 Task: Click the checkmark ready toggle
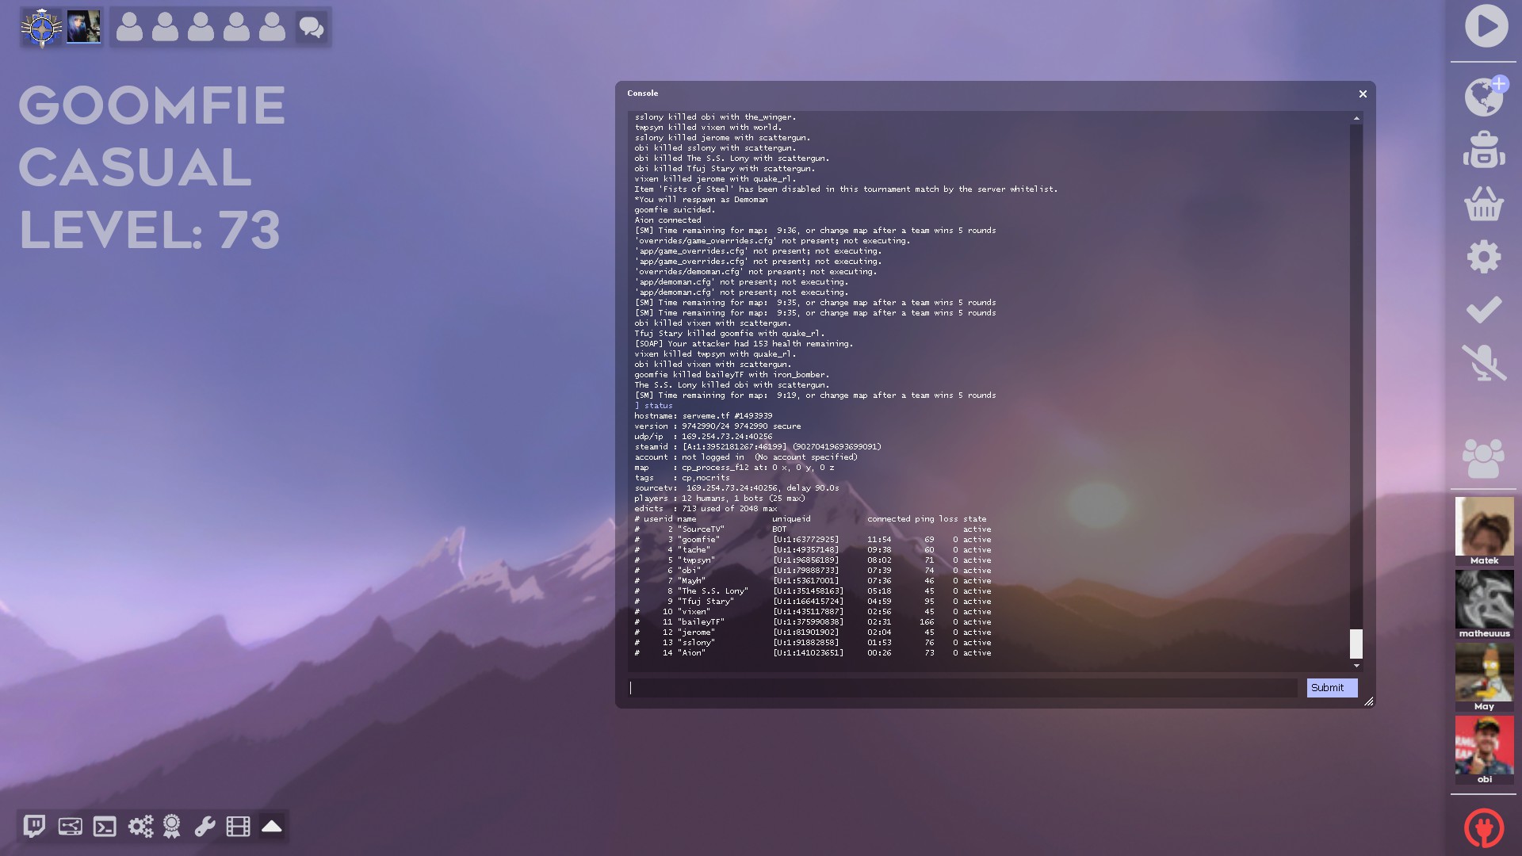[x=1483, y=310]
